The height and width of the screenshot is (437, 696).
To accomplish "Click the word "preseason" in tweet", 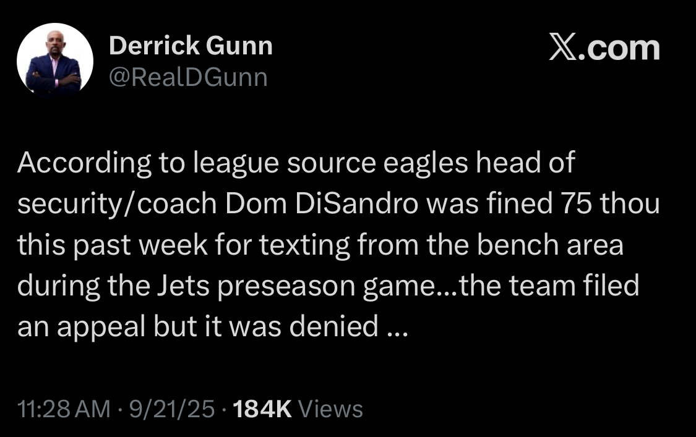I will click(x=286, y=287).
